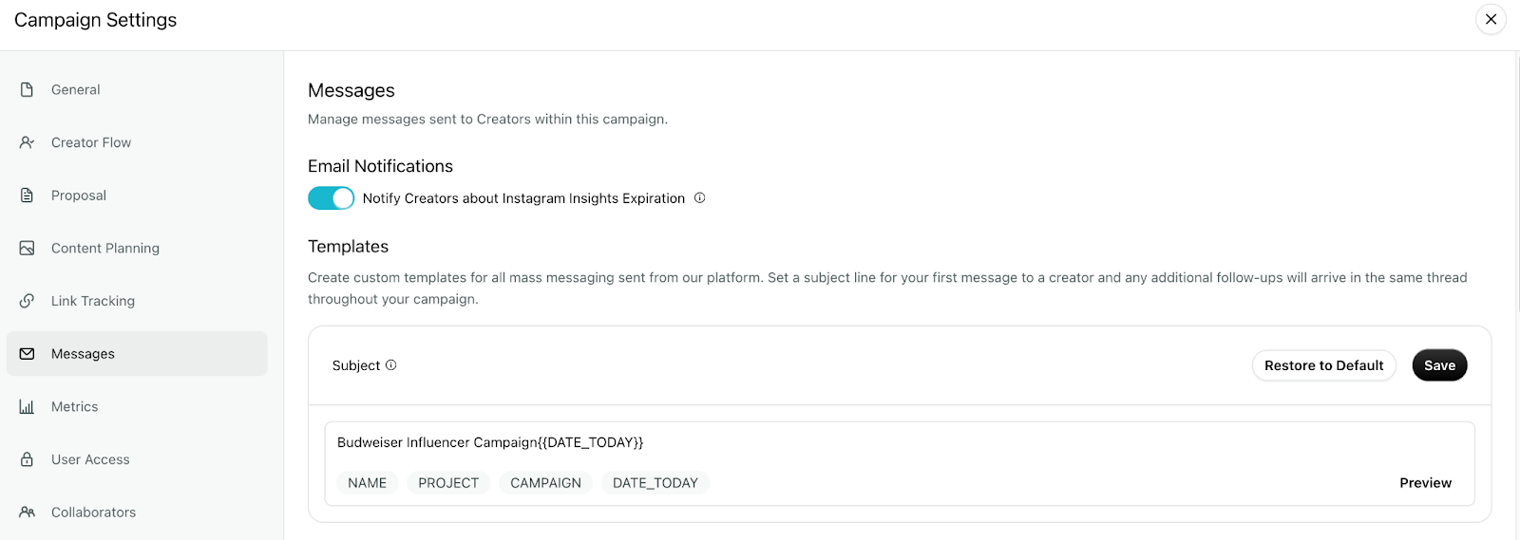Click the Proposal file icon
1520x540 pixels.
[x=27, y=196]
